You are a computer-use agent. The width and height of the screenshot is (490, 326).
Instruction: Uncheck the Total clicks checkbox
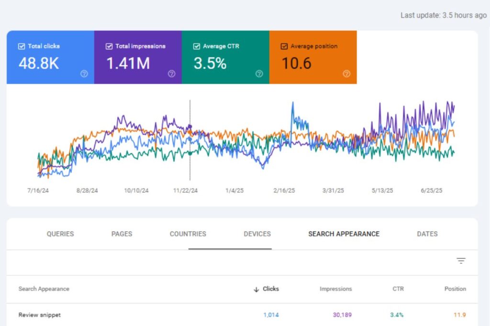[21, 46]
